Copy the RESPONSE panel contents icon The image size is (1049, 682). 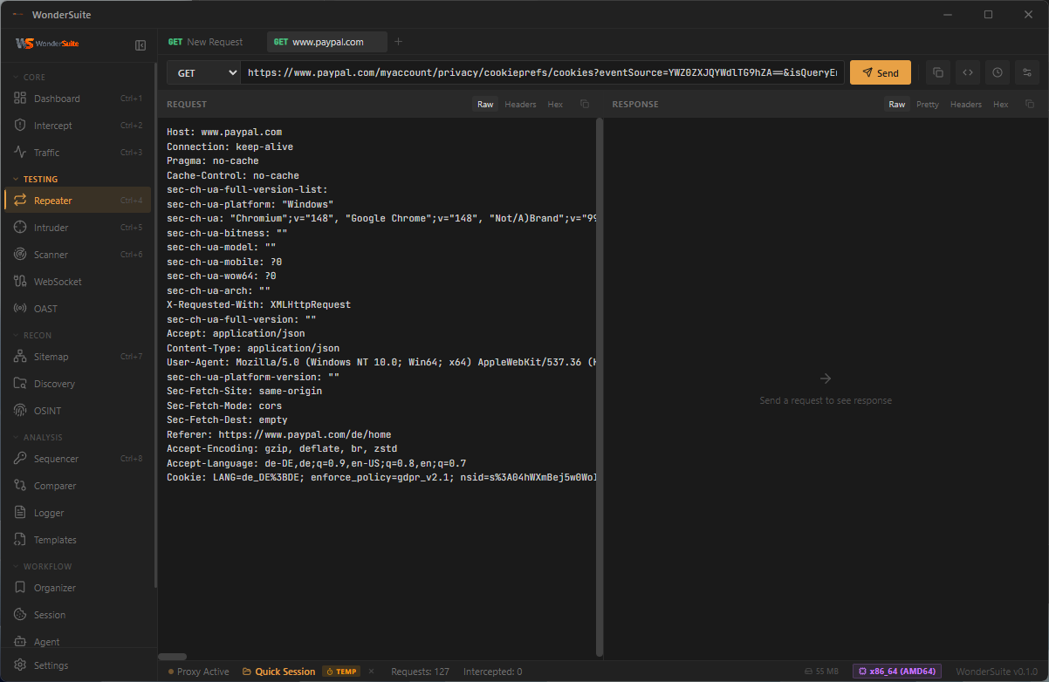click(1030, 104)
